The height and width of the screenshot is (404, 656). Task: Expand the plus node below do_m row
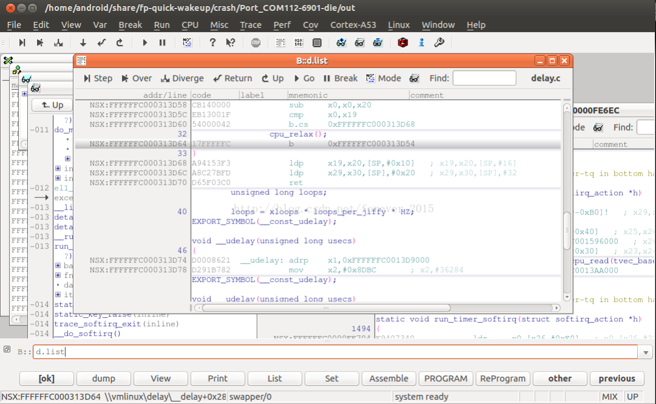tap(67, 159)
